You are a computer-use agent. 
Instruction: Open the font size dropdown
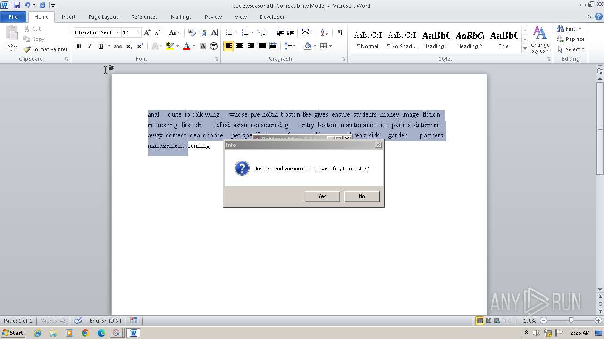tap(138, 32)
